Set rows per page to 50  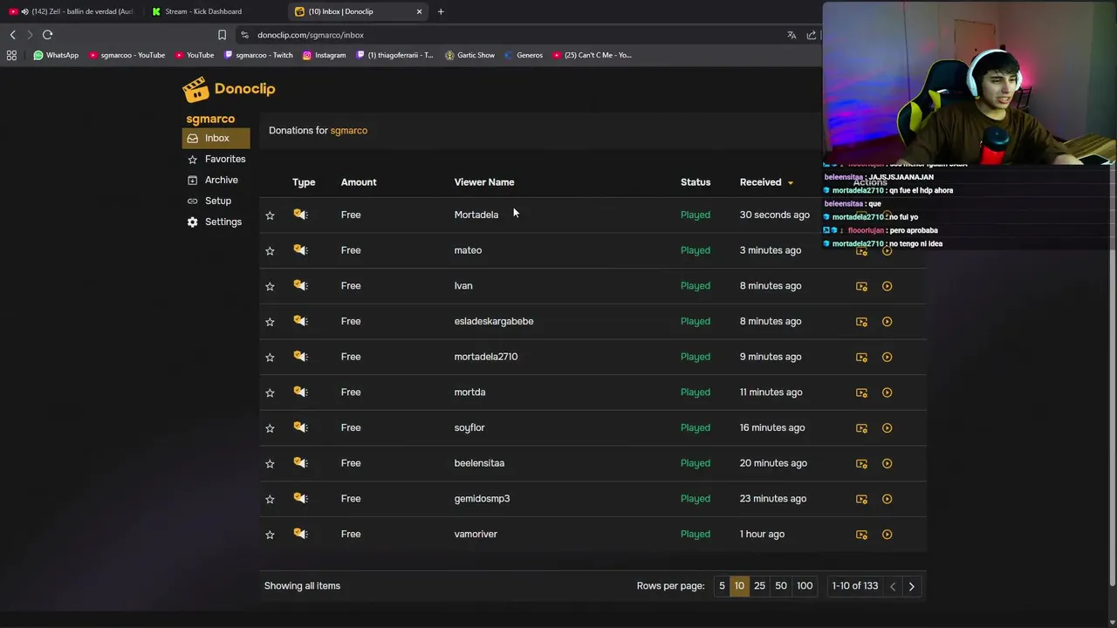point(781,586)
